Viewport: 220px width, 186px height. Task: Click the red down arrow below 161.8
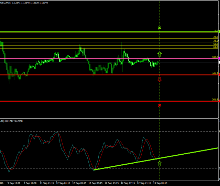pyautogui.click(x=159, y=80)
